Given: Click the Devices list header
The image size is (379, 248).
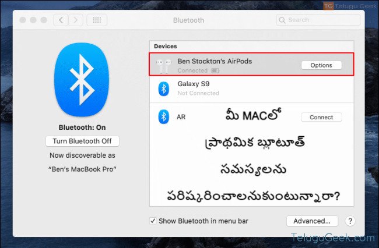Looking at the screenshot, I should click(166, 47).
